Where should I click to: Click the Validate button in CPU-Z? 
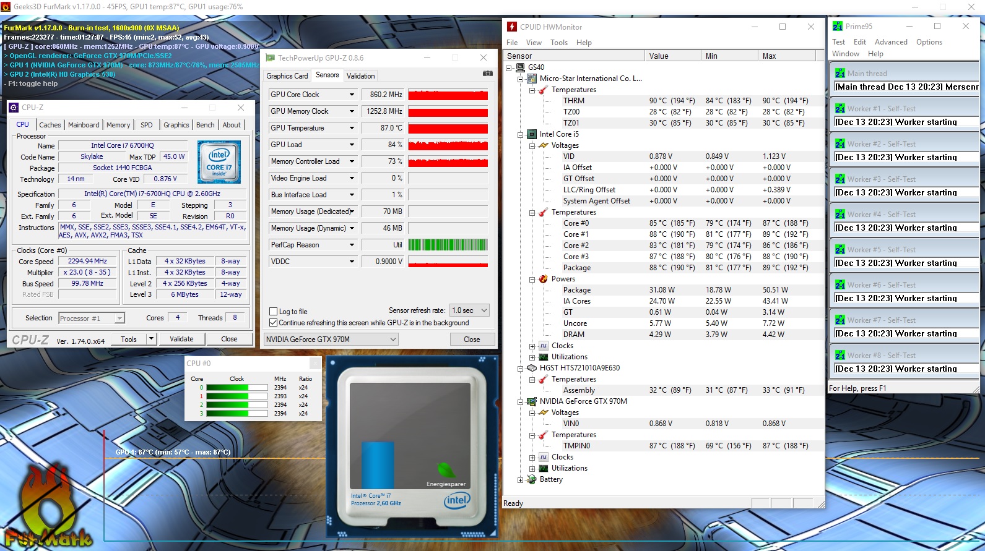pyautogui.click(x=181, y=339)
